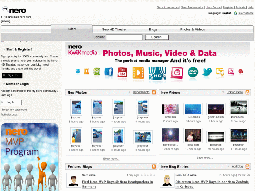Screen dimensions: 255x191
Task: Click the large orange film play icon
Action: click(138, 73)
